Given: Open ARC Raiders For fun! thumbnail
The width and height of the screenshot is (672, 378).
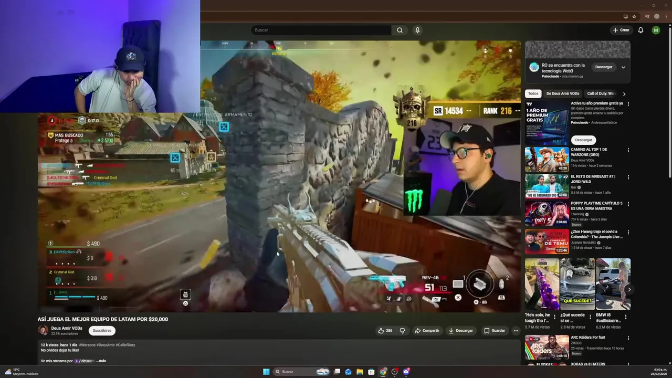Looking at the screenshot, I should 547,347.
